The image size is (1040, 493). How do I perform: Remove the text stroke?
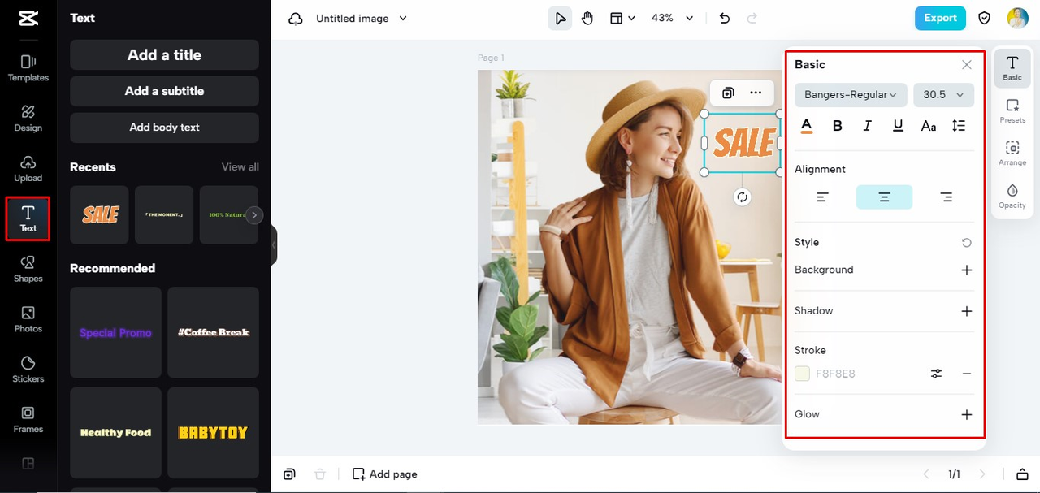(966, 374)
